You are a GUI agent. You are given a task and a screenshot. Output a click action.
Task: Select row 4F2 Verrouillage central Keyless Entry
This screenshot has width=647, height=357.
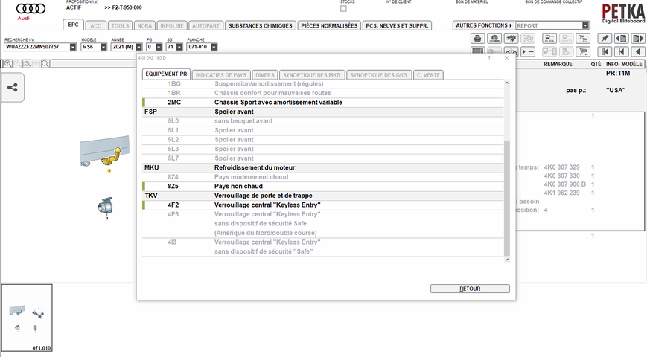(323, 205)
